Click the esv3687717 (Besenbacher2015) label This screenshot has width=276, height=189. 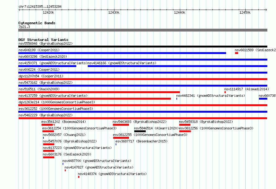pos(141,141)
